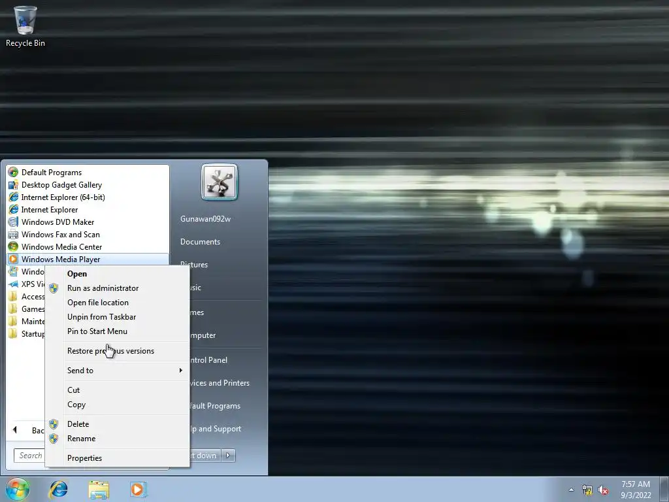
Task: Click the Windows Media Center icon
Action: click(x=13, y=246)
